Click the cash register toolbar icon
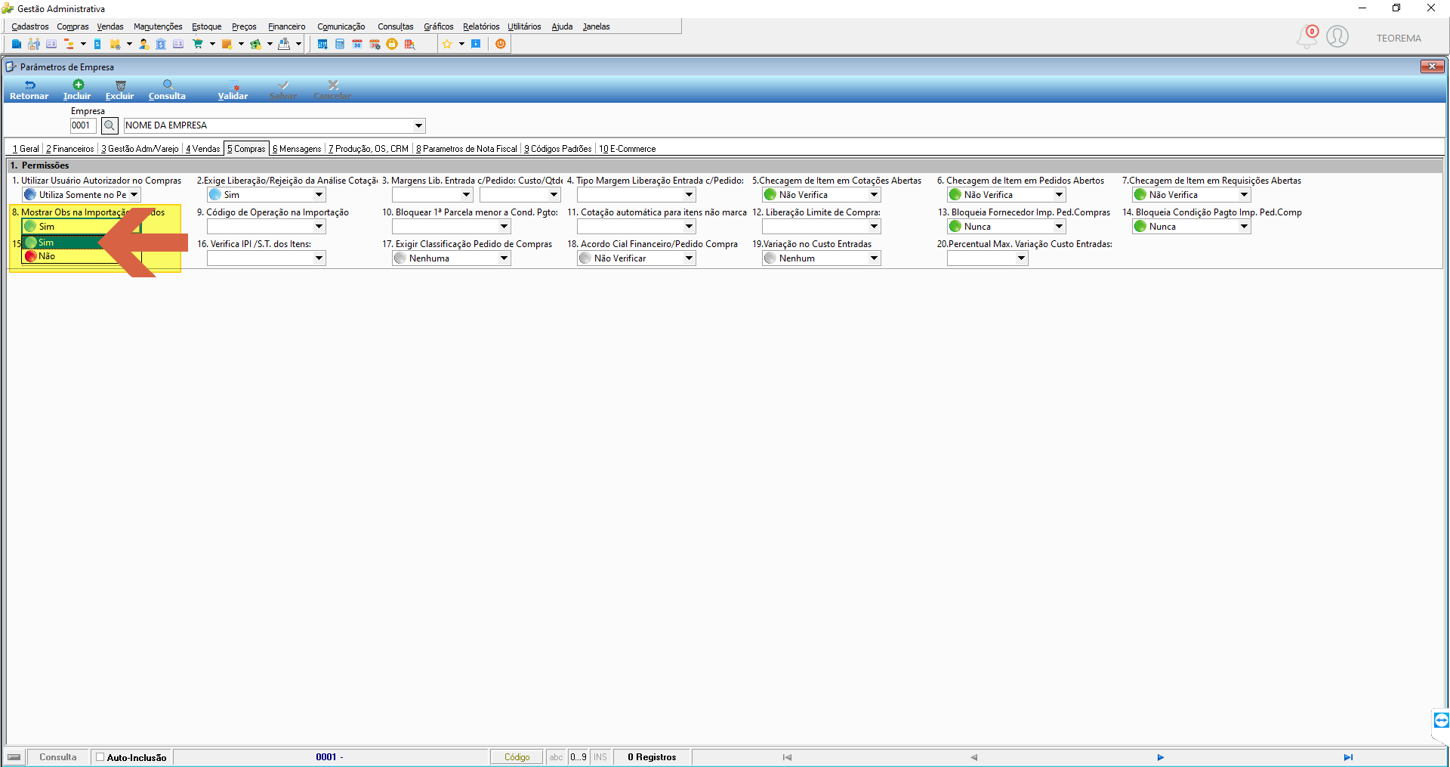The width and height of the screenshot is (1450, 767). pos(285,44)
